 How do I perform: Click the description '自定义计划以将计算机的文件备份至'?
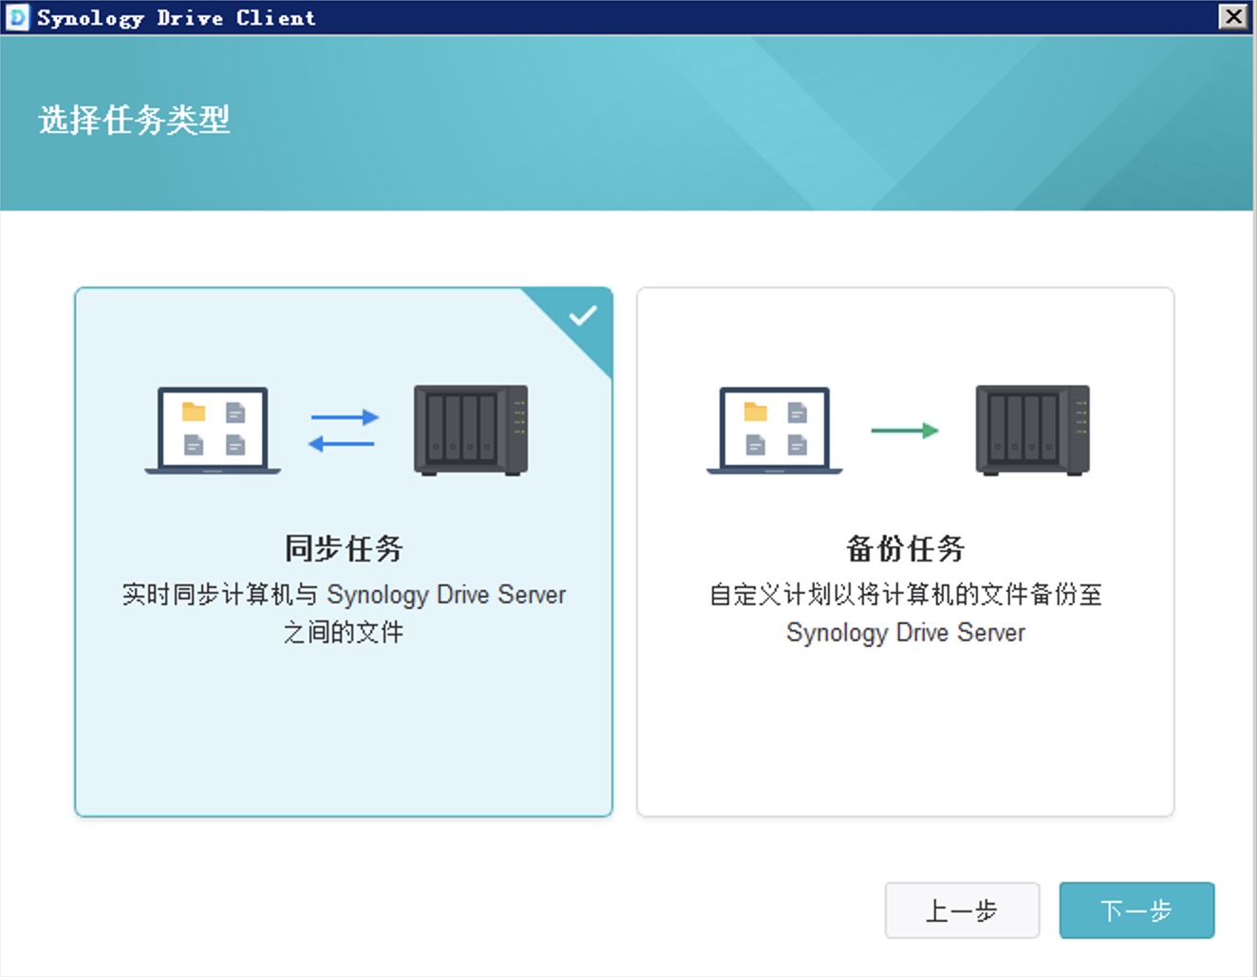[906, 595]
